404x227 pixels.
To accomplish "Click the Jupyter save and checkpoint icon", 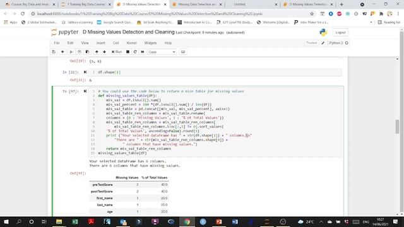I will [x=54, y=52].
